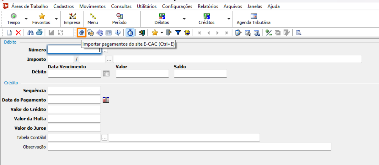Click the new blank document icon

(9, 33)
